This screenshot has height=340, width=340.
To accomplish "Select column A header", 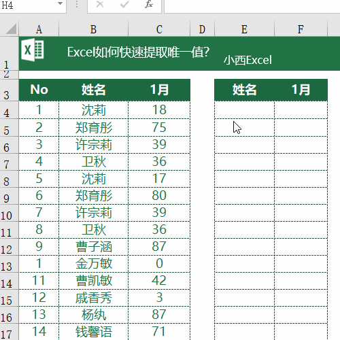I will 39,29.
